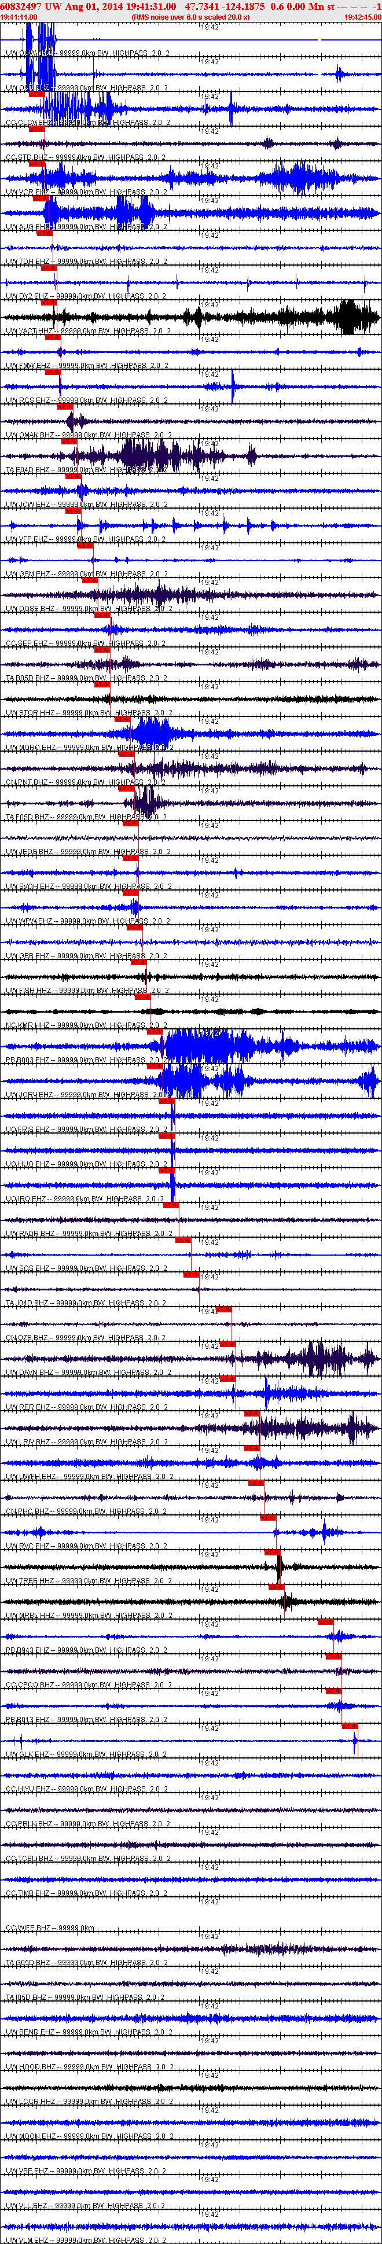This screenshot has height=2244, width=382.
Task: Click the start time 19:41:11.00
Action: [x=19, y=17]
